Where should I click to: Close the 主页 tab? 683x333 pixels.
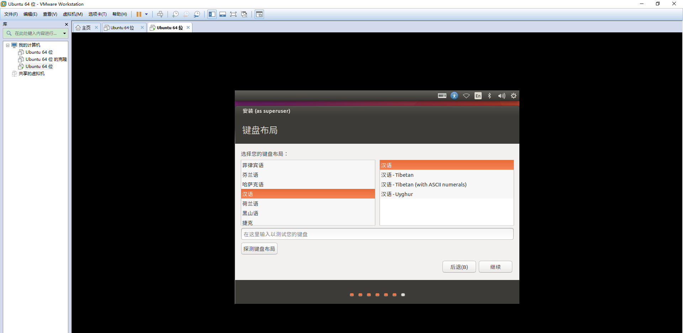(x=96, y=27)
